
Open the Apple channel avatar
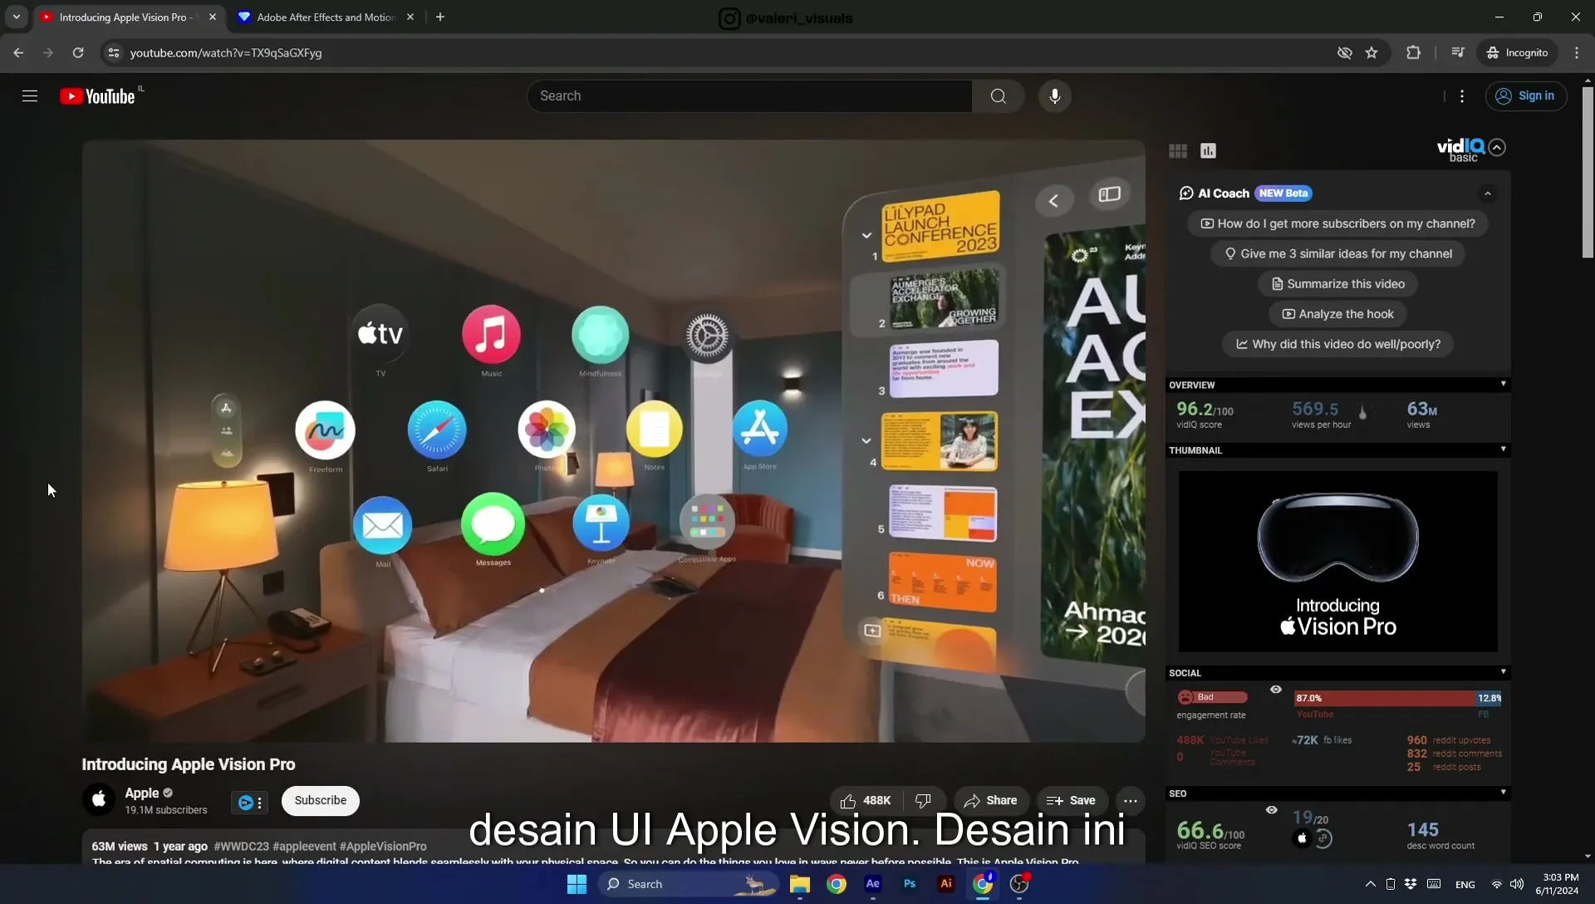point(98,800)
